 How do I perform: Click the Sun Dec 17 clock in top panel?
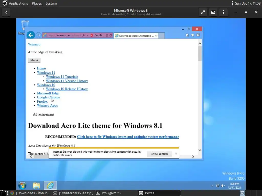(x=248, y=3)
